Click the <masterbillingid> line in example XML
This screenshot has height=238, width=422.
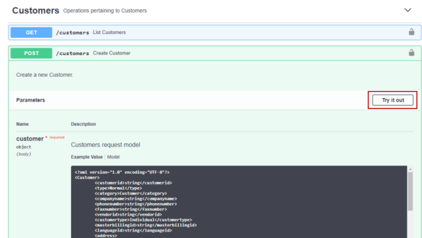coord(145,225)
